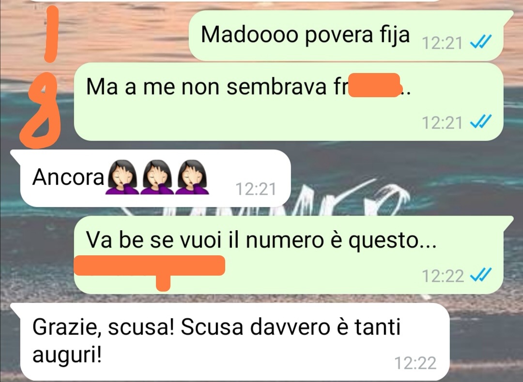The image size is (523, 382).
Task: Tap the 'Madoooo povera fija' message bubble
Action: [347, 35]
